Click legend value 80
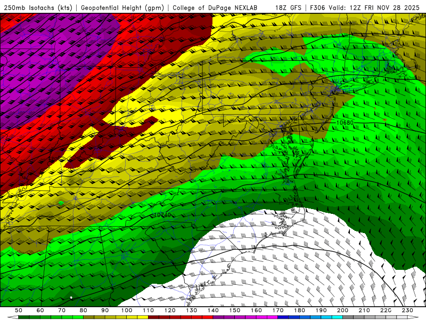Image resolution: width=426 pixels, height=320 pixels. point(84,310)
